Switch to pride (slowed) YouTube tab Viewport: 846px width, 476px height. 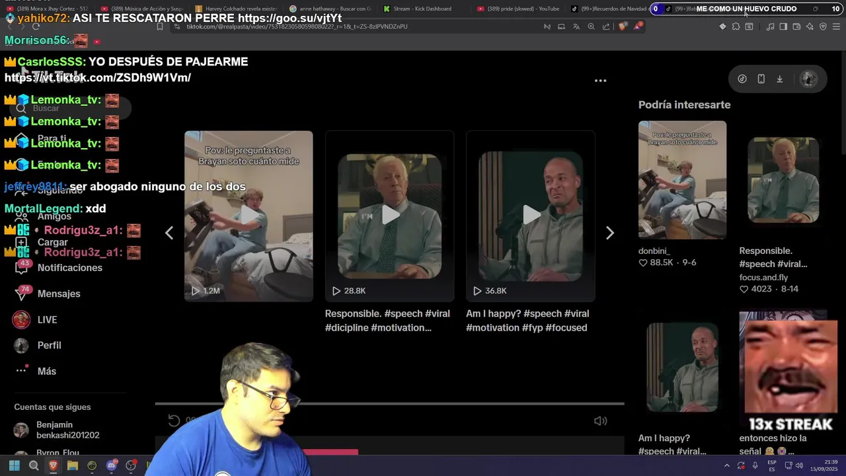[x=518, y=9]
